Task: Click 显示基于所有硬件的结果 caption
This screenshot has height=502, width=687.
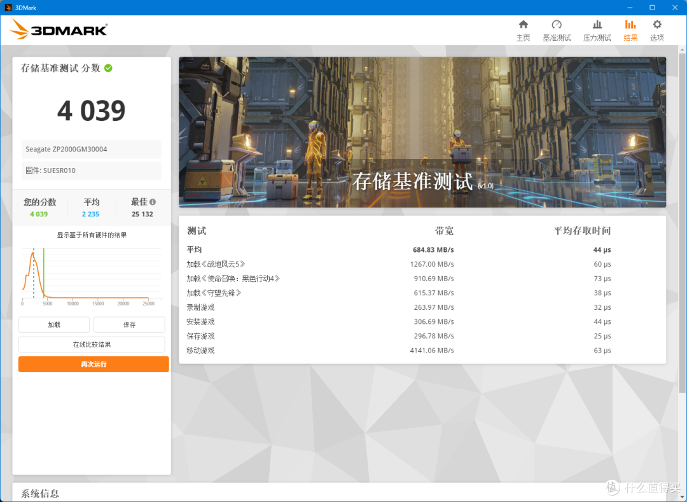Action: [x=92, y=235]
